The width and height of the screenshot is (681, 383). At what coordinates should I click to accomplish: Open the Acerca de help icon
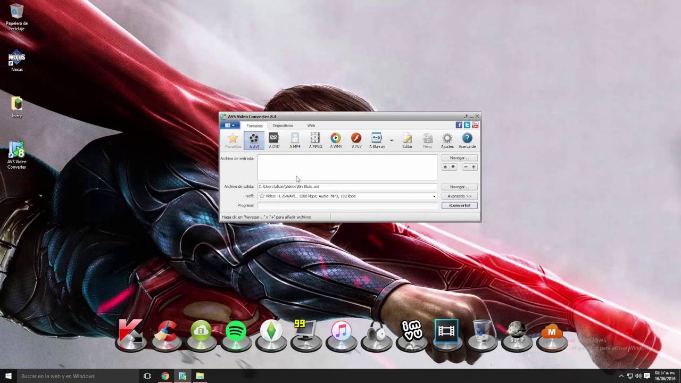467,140
